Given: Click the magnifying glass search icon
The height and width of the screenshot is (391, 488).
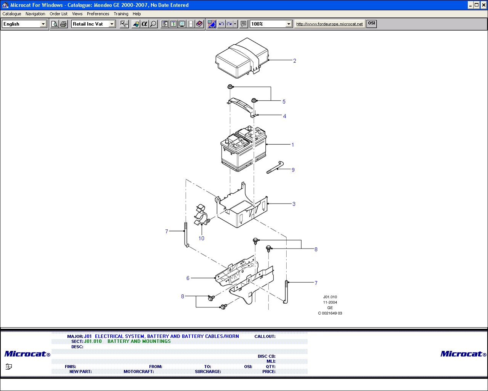Looking at the screenshot, I should 153,24.
